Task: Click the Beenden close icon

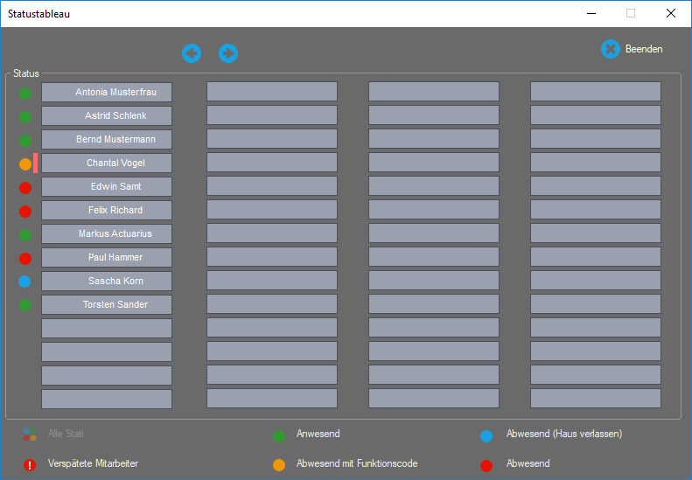Action: [x=611, y=49]
